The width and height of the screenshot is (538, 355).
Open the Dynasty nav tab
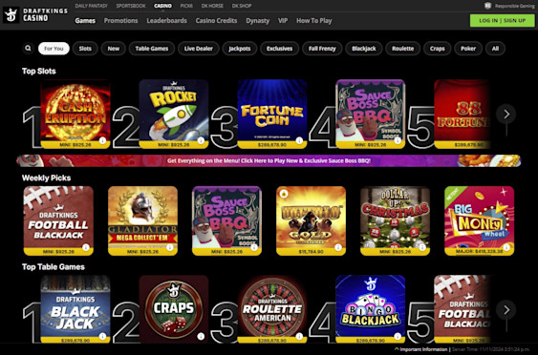(x=258, y=21)
